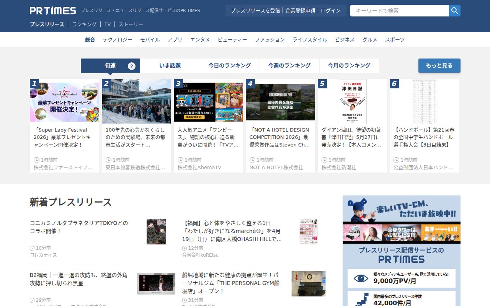Select プレスリリース in the header menu

47,24
